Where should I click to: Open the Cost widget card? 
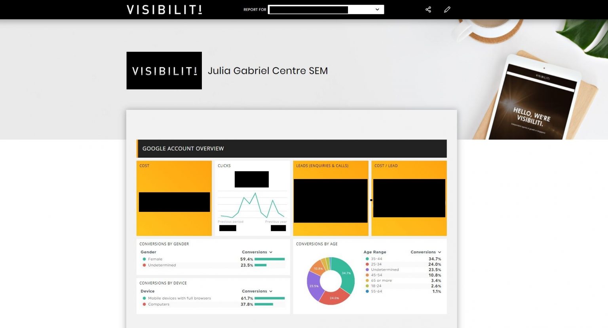(x=174, y=198)
